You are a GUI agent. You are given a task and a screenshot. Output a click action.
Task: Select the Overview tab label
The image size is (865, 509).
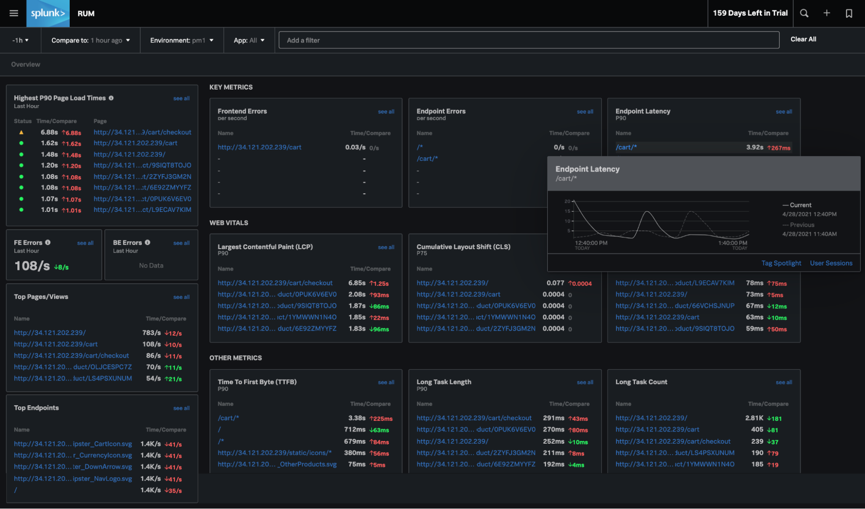26,64
